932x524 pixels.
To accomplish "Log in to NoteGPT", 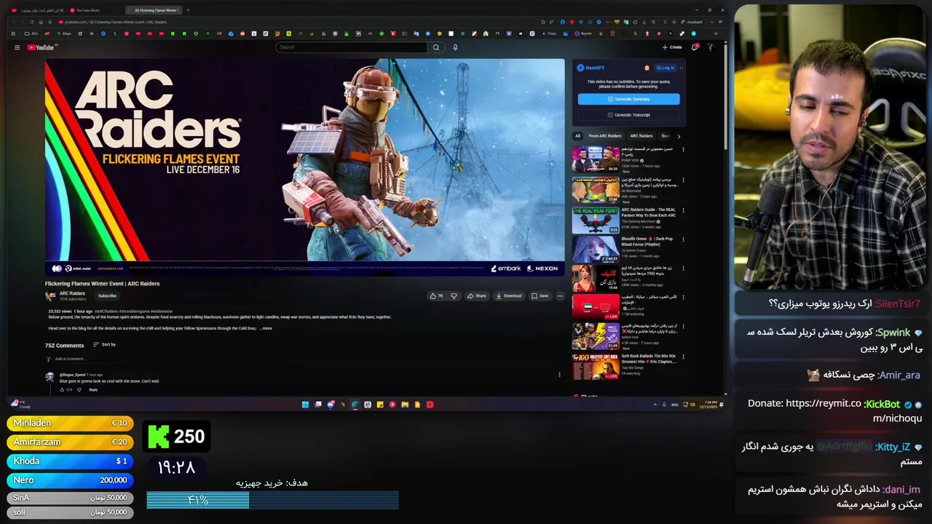I will (666, 68).
